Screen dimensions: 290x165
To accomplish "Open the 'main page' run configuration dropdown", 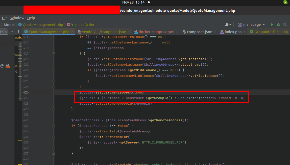I will click(251, 25).
